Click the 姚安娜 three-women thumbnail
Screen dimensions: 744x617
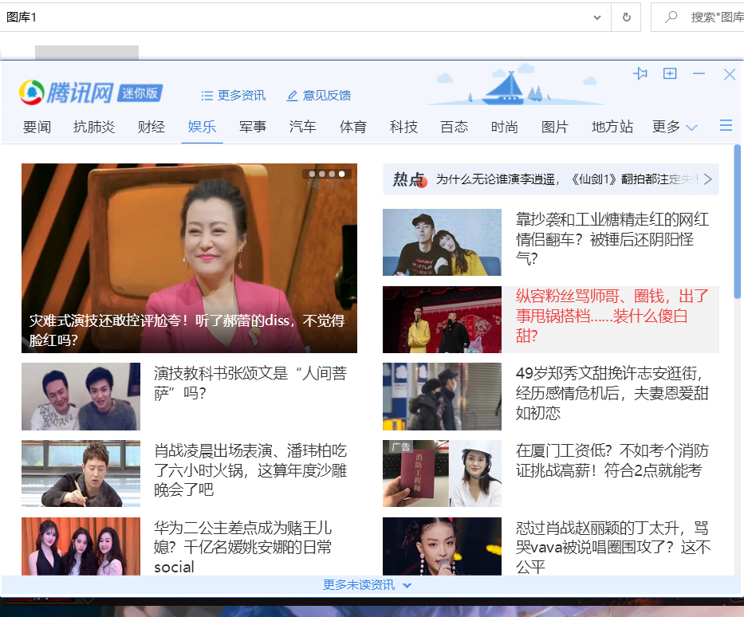click(x=81, y=546)
